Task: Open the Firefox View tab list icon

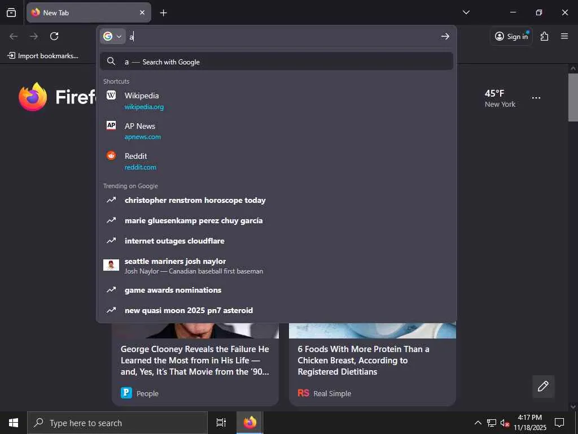Action: (11, 12)
